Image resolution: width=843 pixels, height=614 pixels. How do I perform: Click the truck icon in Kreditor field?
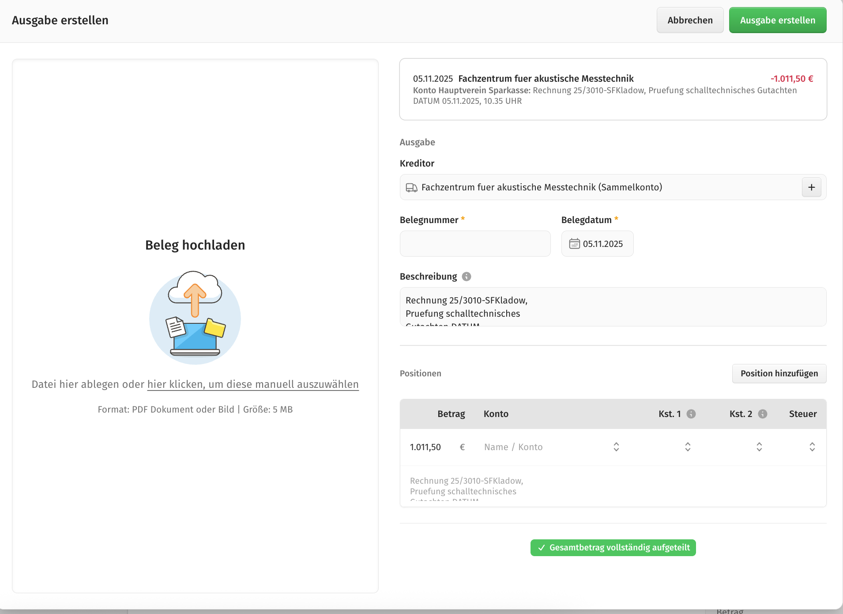pyautogui.click(x=411, y=188)
